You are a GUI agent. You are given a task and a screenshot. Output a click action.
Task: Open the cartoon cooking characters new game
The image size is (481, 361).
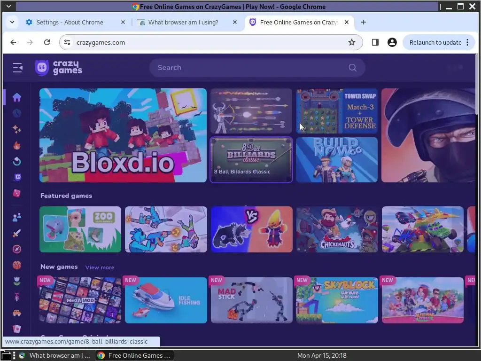pyautogui.click(x=423, y=300)
